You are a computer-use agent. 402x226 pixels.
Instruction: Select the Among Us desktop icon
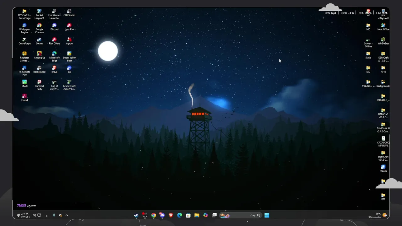click(x=39, y=55)
